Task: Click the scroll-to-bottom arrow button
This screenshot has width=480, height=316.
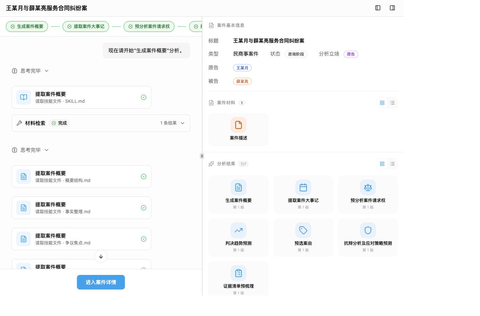Action: click(101, 256)
